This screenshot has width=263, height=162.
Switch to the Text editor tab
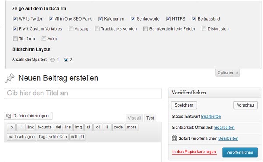coord(150,118)
